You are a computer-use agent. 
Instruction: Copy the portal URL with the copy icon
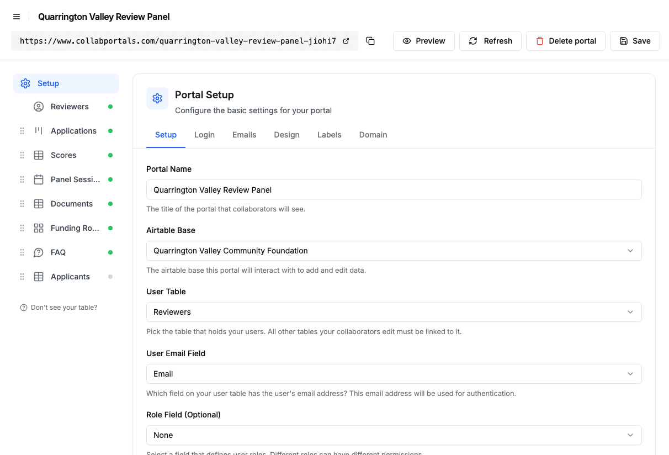point(370,41)
